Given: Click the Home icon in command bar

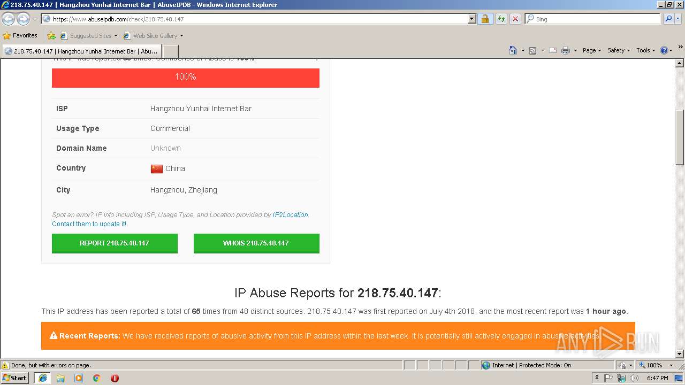Looking at the screenshot, I should [x=513, y=50].
